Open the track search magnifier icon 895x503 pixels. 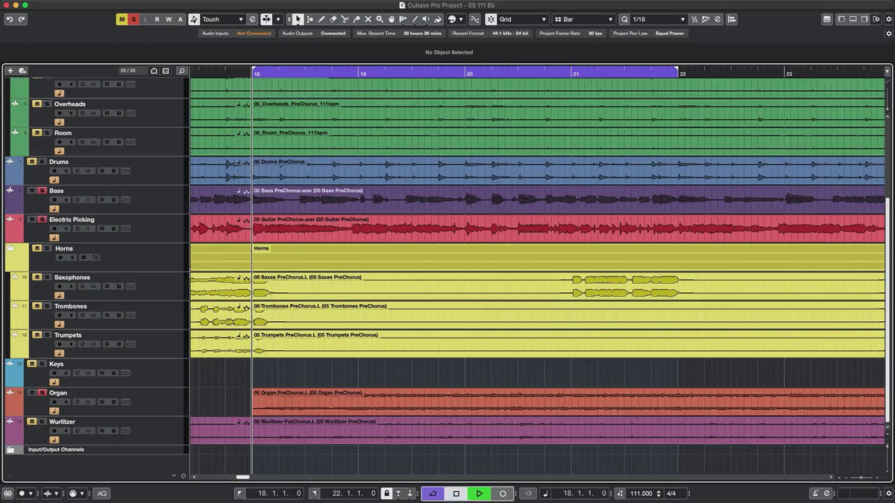181,71
